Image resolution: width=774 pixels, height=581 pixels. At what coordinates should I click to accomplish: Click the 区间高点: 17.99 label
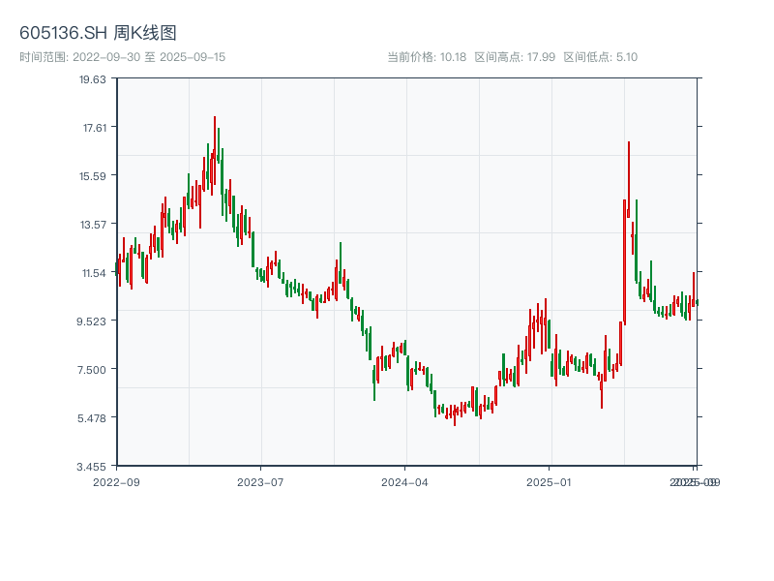tap(515, 57)
